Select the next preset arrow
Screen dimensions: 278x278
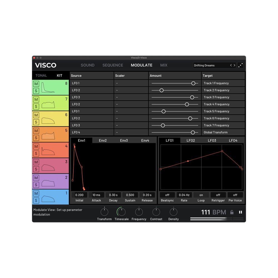coord(234,65)
